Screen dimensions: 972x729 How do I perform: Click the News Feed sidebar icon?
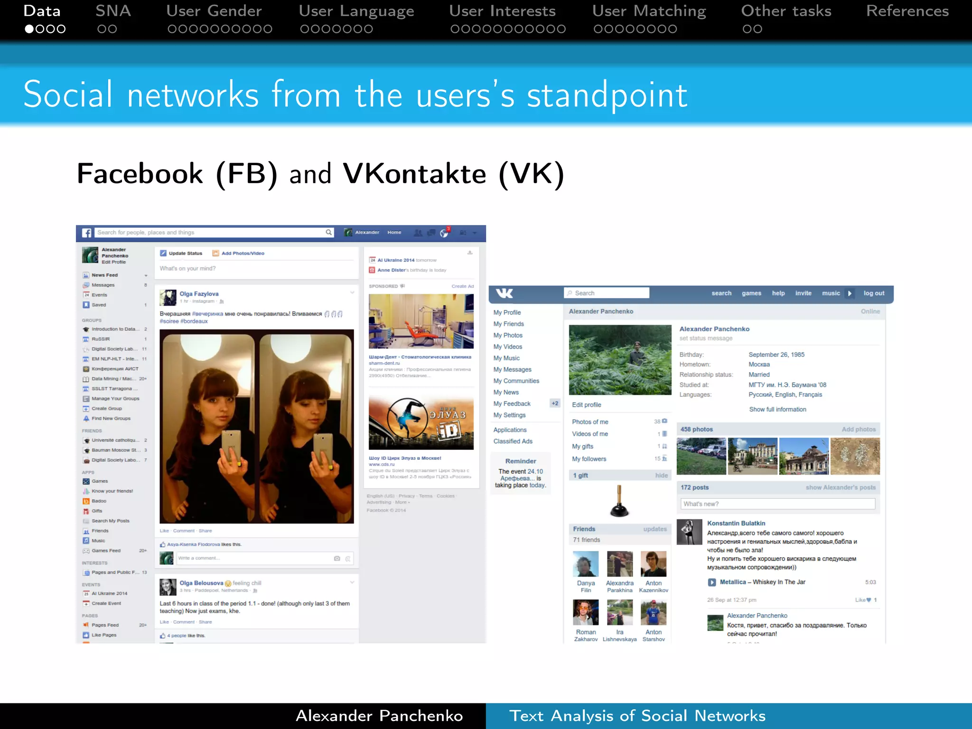click(86, 275)
